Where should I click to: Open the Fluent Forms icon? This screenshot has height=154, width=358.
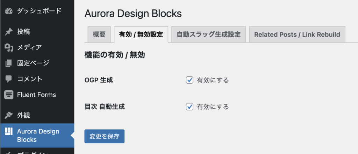9,94
